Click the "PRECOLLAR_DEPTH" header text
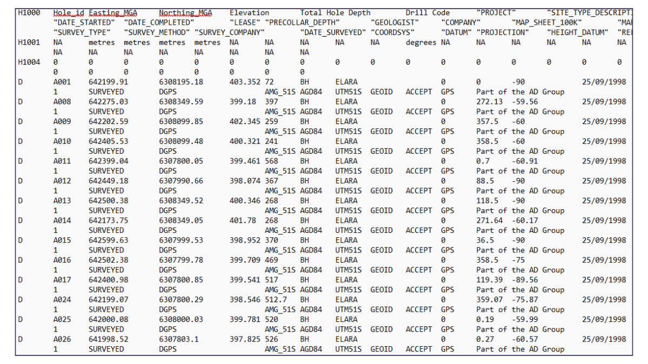This screenshot has height=364, width=648. (302, 23)
